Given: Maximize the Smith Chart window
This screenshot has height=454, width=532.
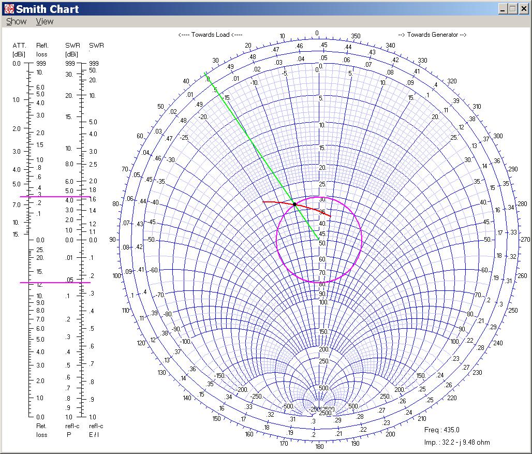Looking at the screenshot, I should 513,9.
